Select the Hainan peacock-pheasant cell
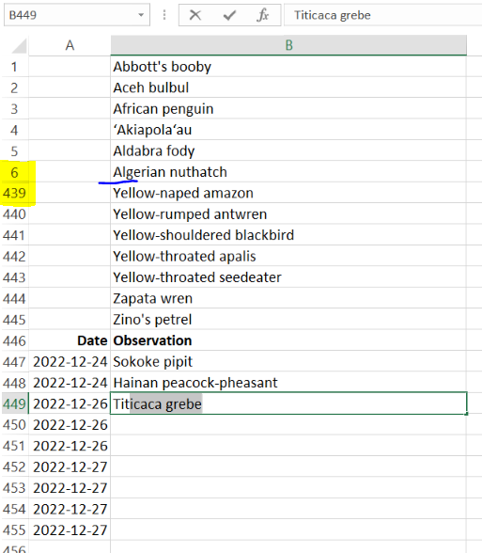Screen dimensions: 482x553 pos(288,383)
